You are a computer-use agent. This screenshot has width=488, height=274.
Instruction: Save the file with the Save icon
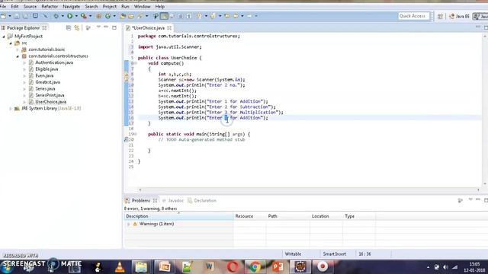(17, 16)
